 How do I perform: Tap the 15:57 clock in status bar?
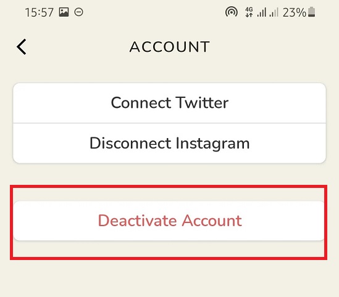pyautogui.click(x=39, y=12)
